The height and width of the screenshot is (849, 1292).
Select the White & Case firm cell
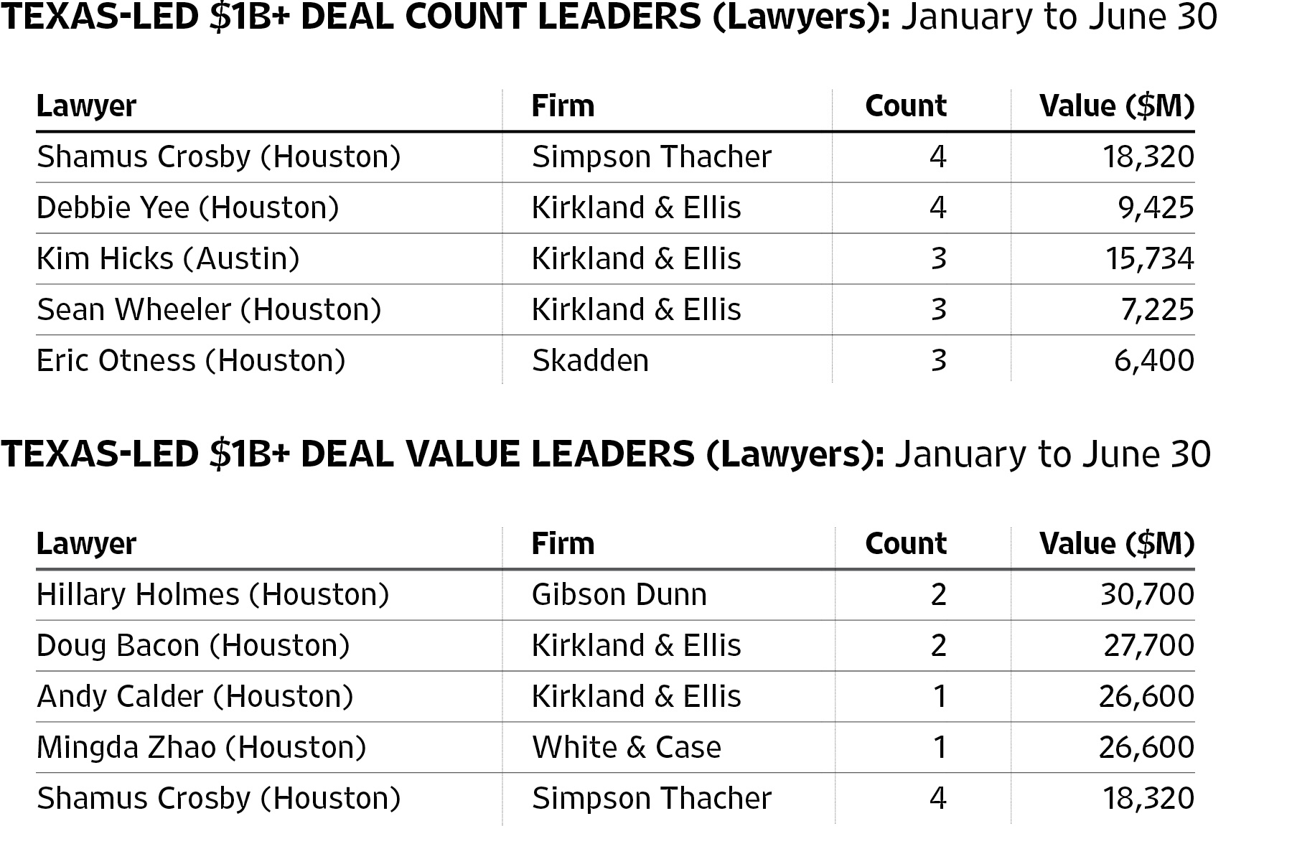tap(627, 748)
